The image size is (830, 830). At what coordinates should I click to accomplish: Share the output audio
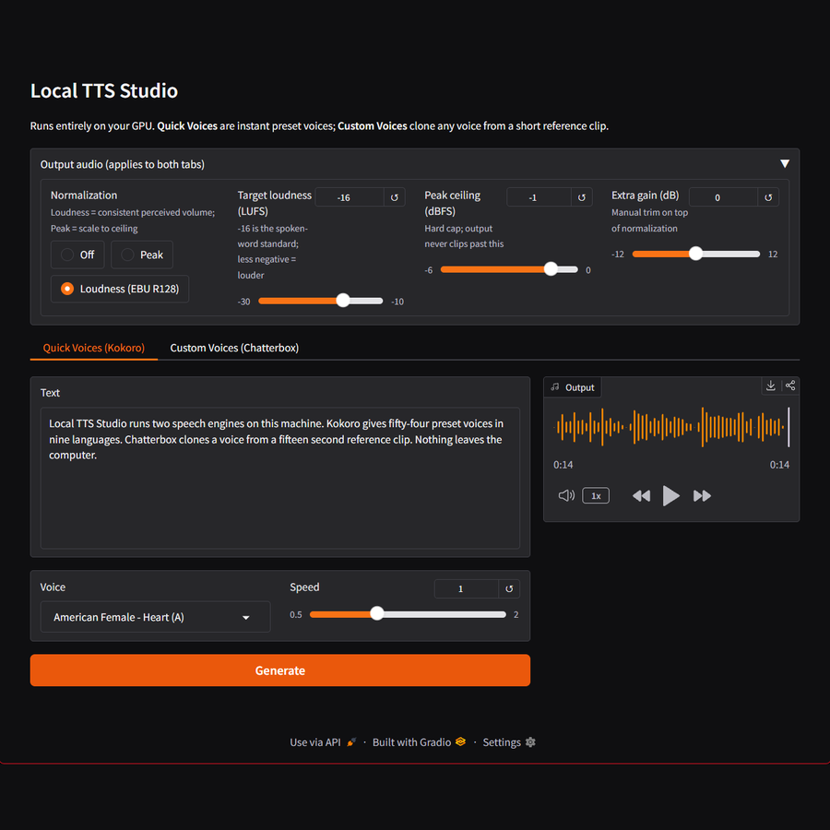(790, 385)
